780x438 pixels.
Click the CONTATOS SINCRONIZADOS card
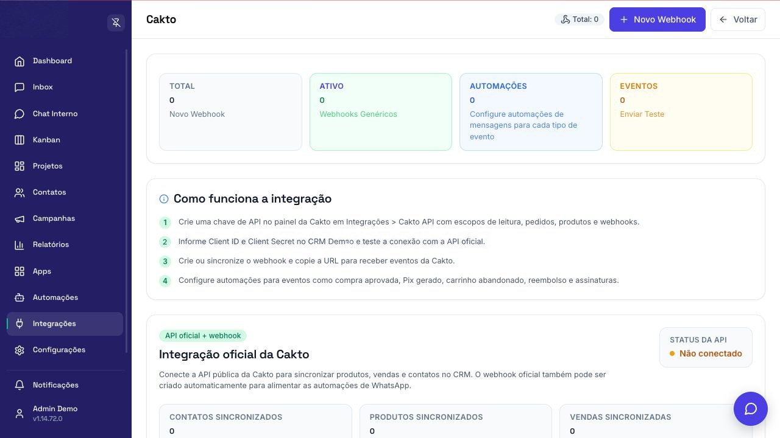255,422
